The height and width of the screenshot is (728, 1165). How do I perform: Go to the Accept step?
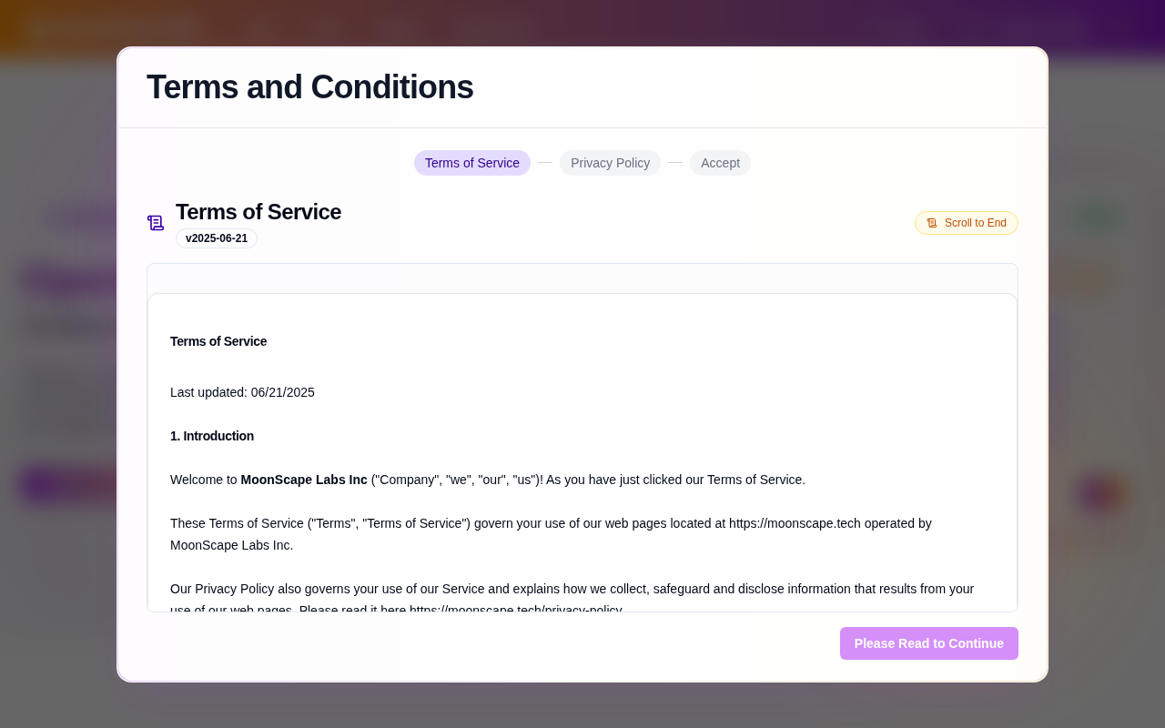(x=720, y=163)
